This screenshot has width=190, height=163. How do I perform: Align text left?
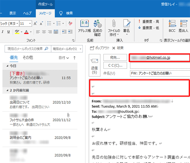pos(38,32)
